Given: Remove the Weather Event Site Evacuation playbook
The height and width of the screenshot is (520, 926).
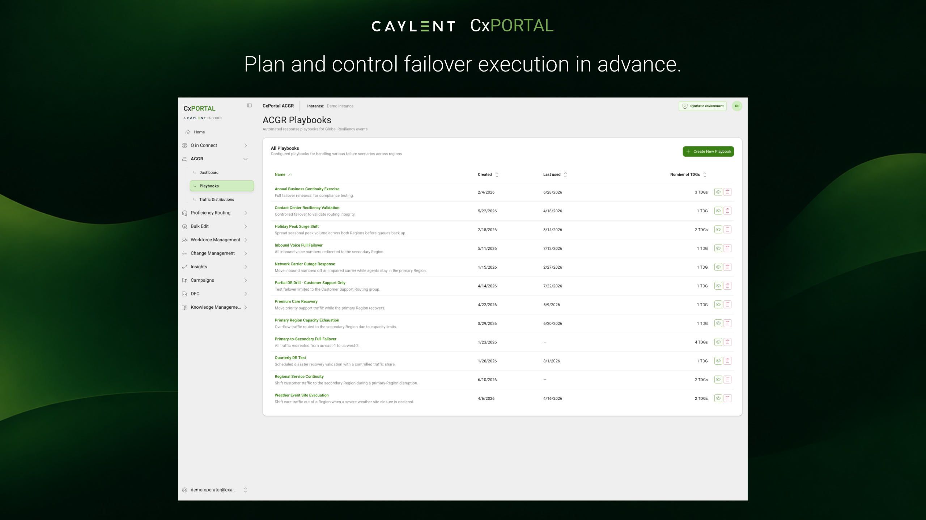Looking at the screenshot, I should coord(727,398).
